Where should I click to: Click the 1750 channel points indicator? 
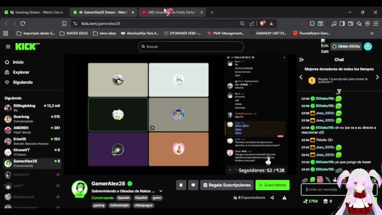point(310,201)
